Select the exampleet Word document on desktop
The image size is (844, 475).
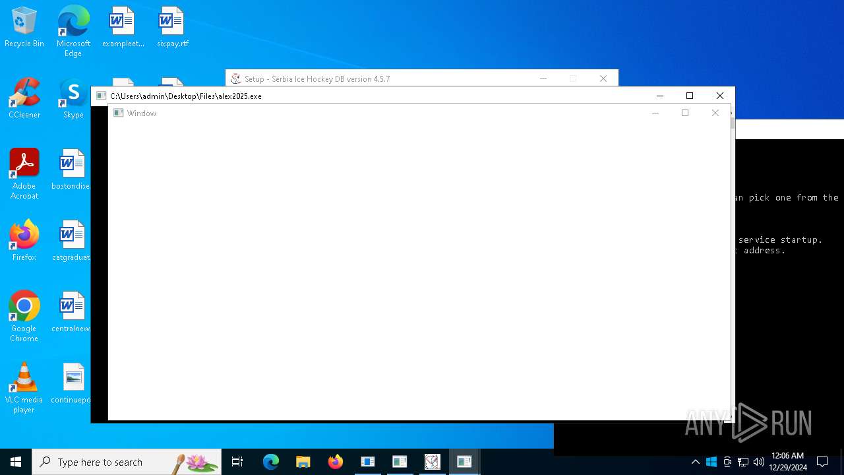click(123, 28)
